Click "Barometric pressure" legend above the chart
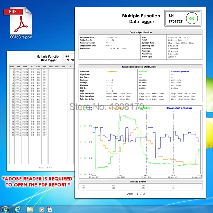 tap(179, 108)
